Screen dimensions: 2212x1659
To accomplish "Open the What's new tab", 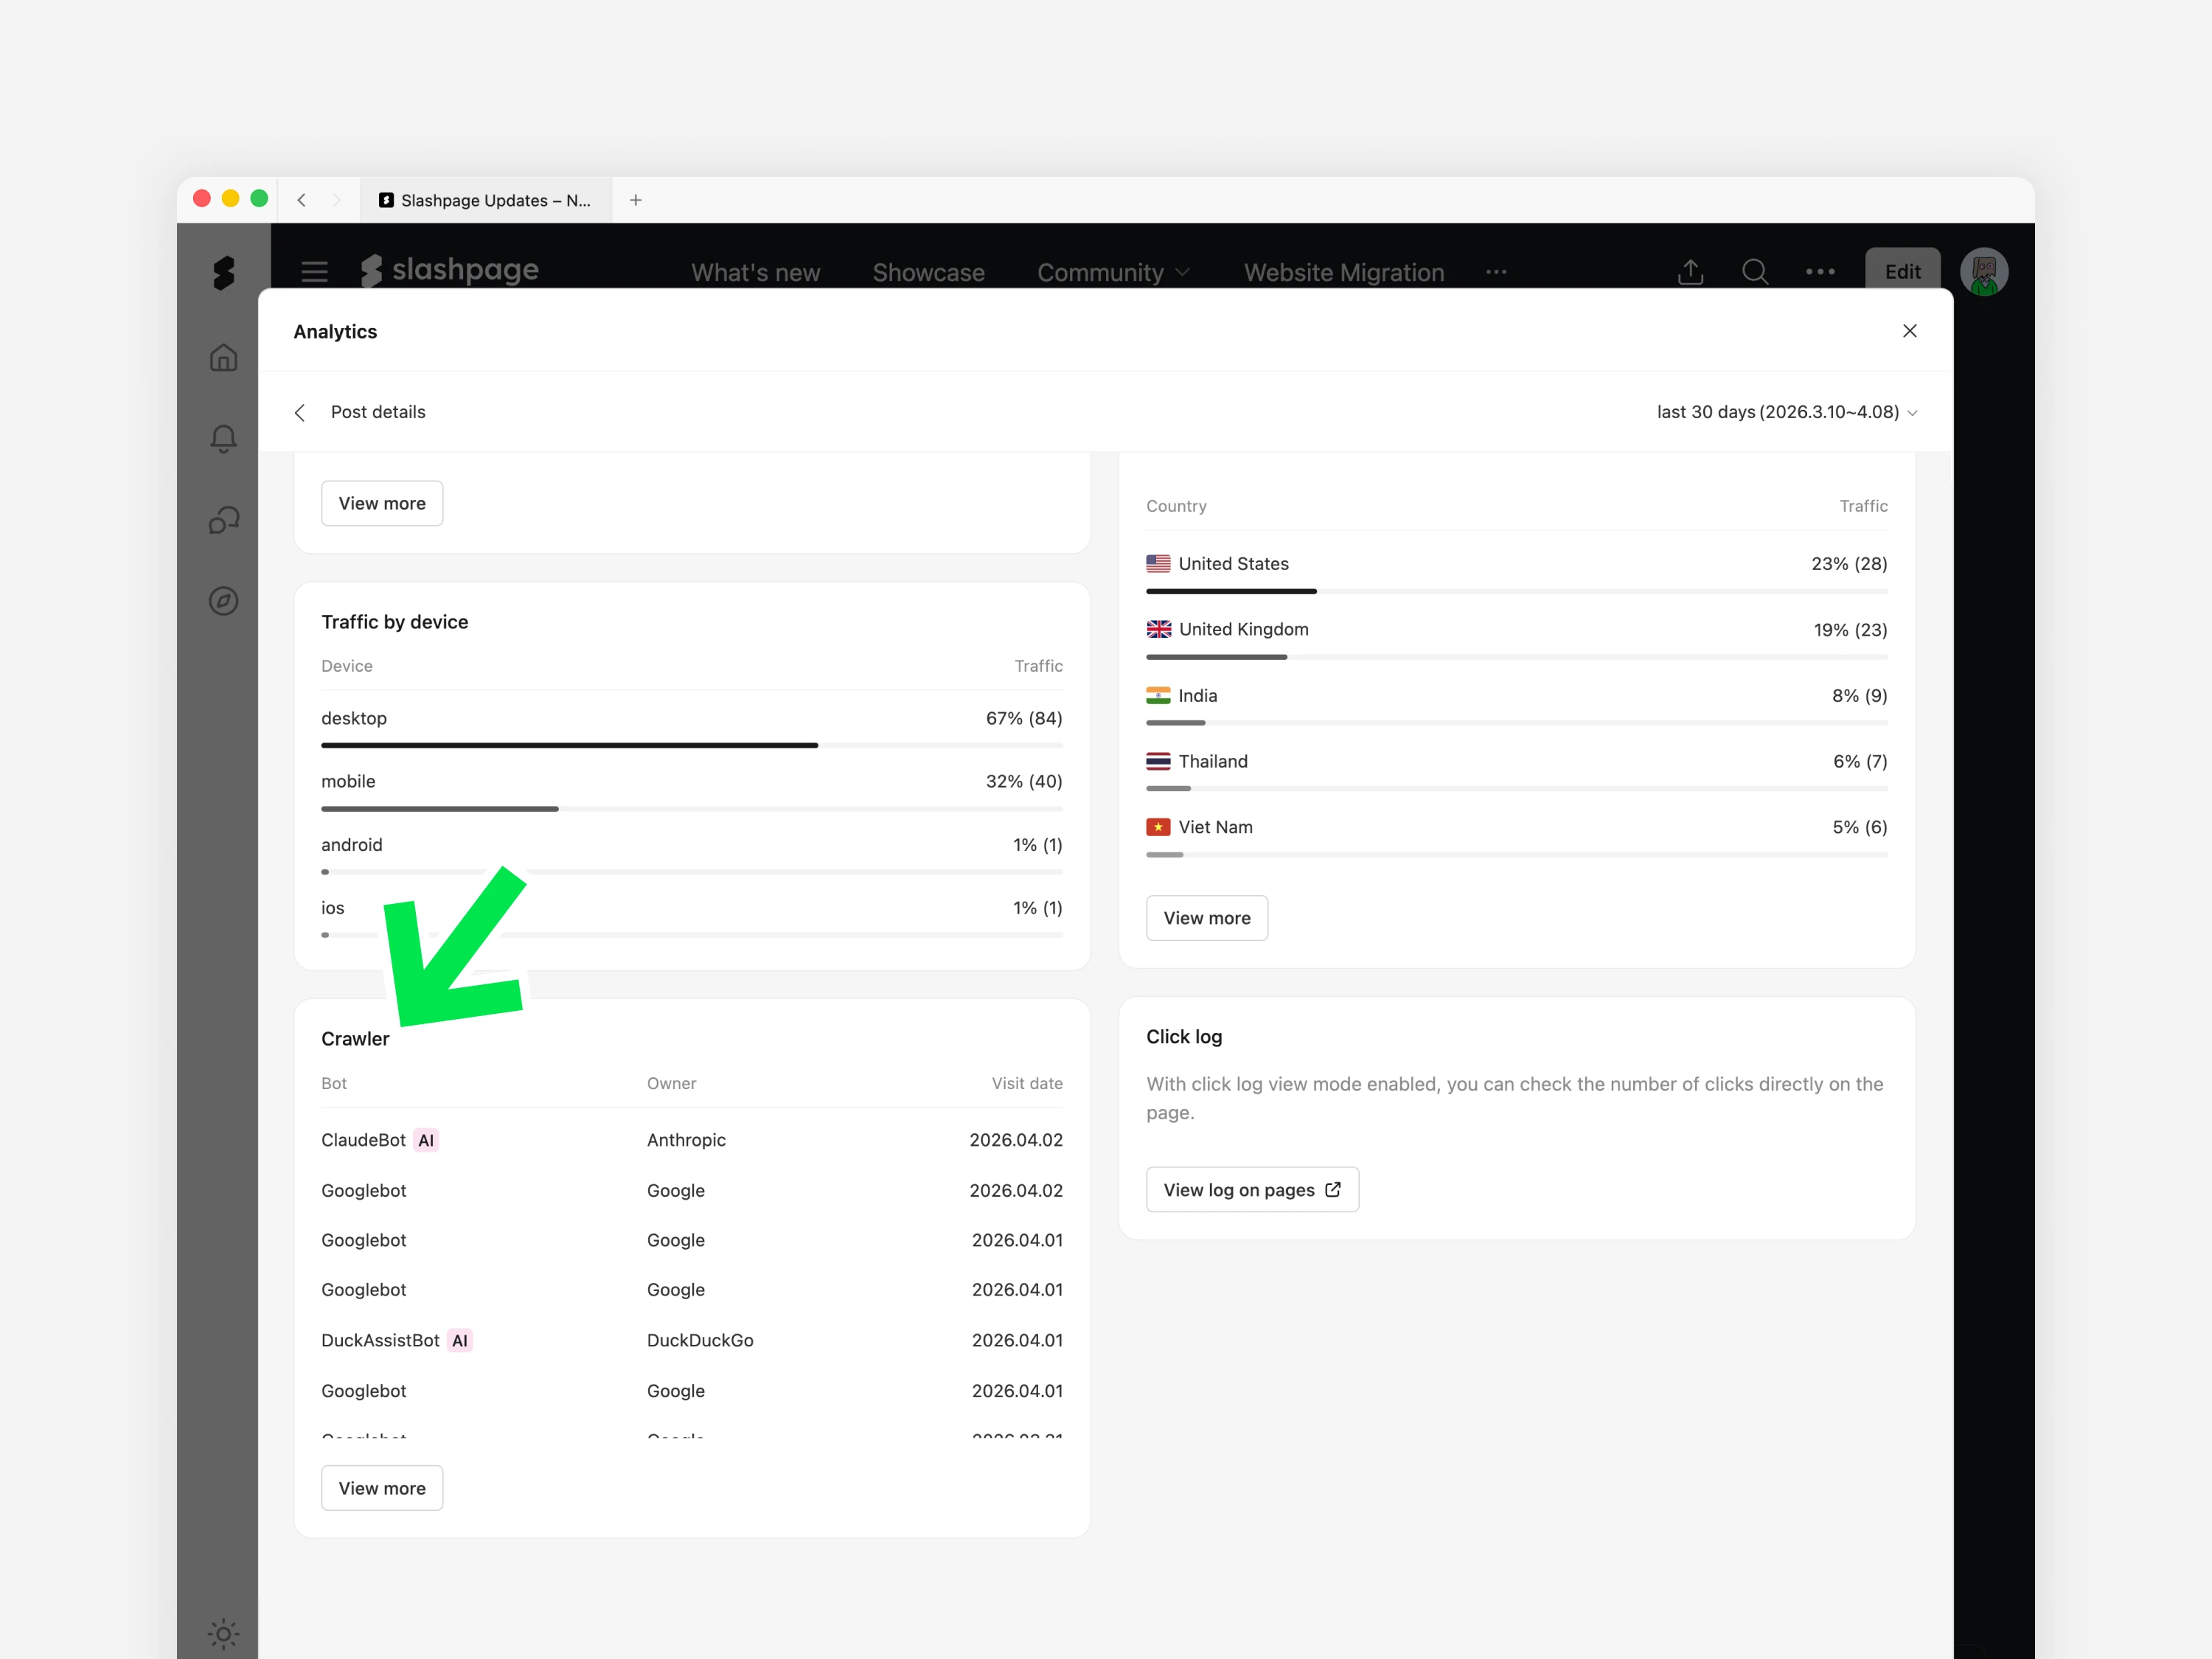I will [x=755, y=272].
